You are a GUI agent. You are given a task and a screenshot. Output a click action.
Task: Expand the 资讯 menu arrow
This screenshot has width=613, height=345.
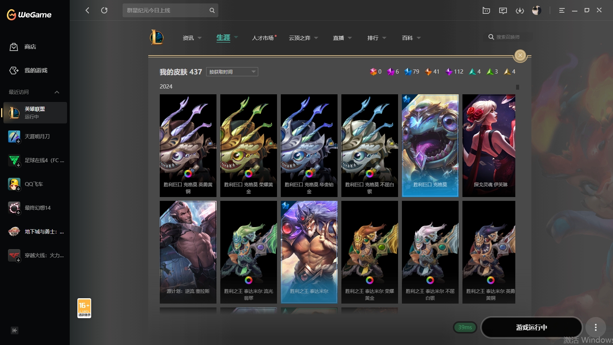[x=200, y=38]
